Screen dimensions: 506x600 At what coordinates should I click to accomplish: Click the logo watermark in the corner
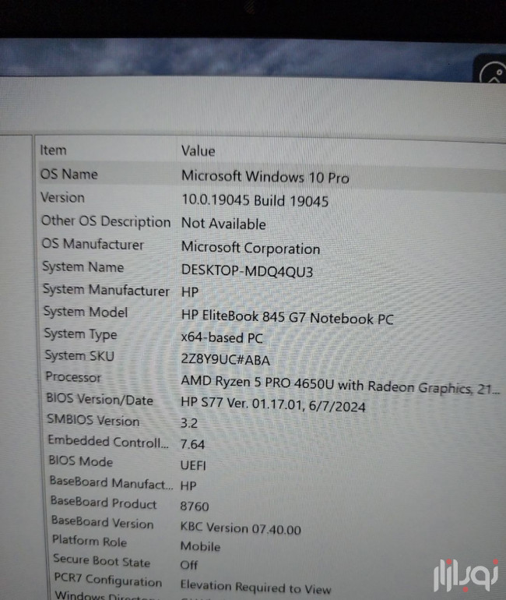(x=461, y=571)
